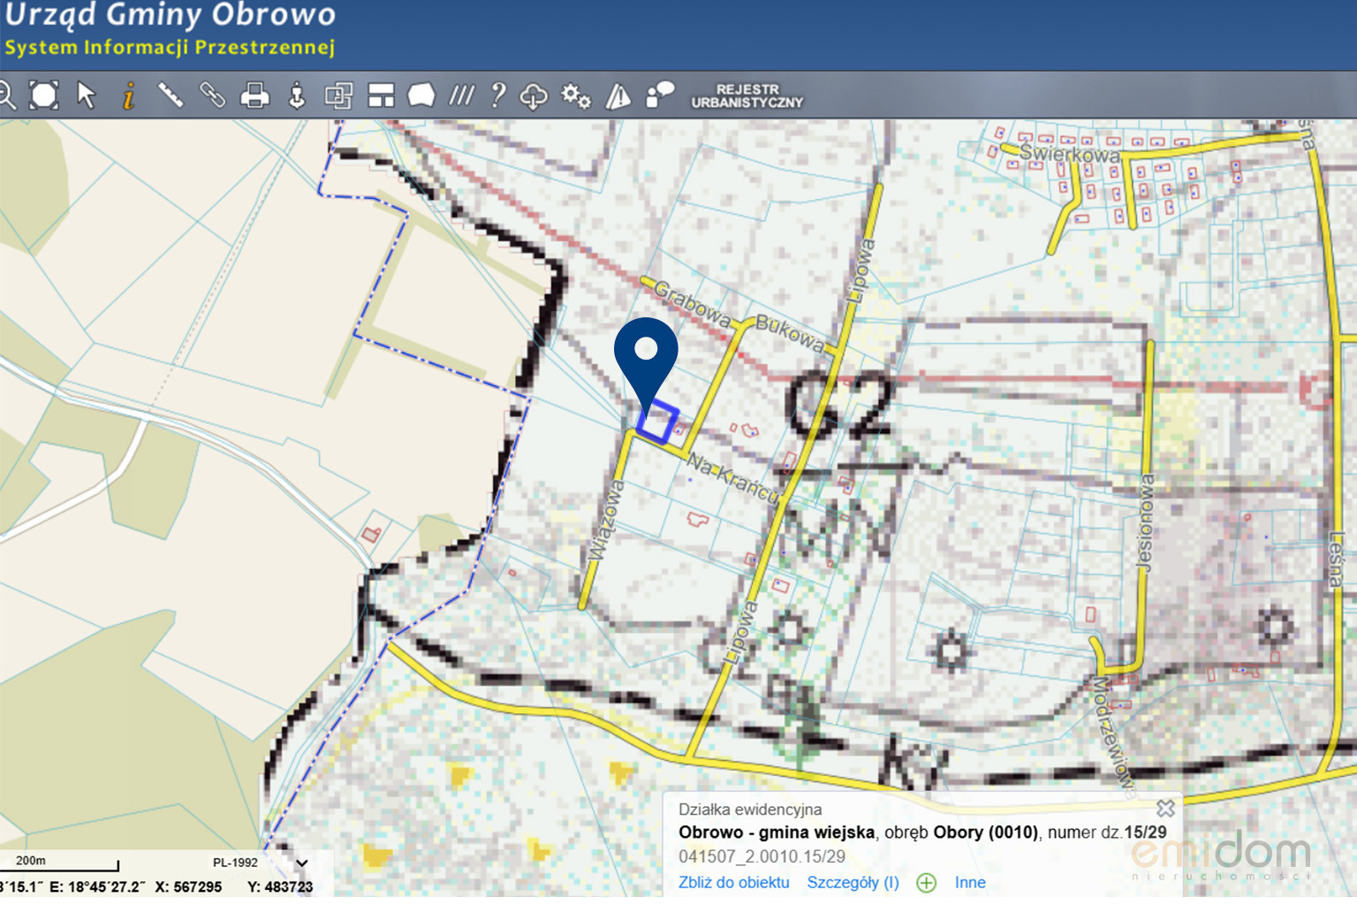Click the Grabowa street label
Image resolution: width=1357 pixels, height=905 pixels.
click(693, 302)
